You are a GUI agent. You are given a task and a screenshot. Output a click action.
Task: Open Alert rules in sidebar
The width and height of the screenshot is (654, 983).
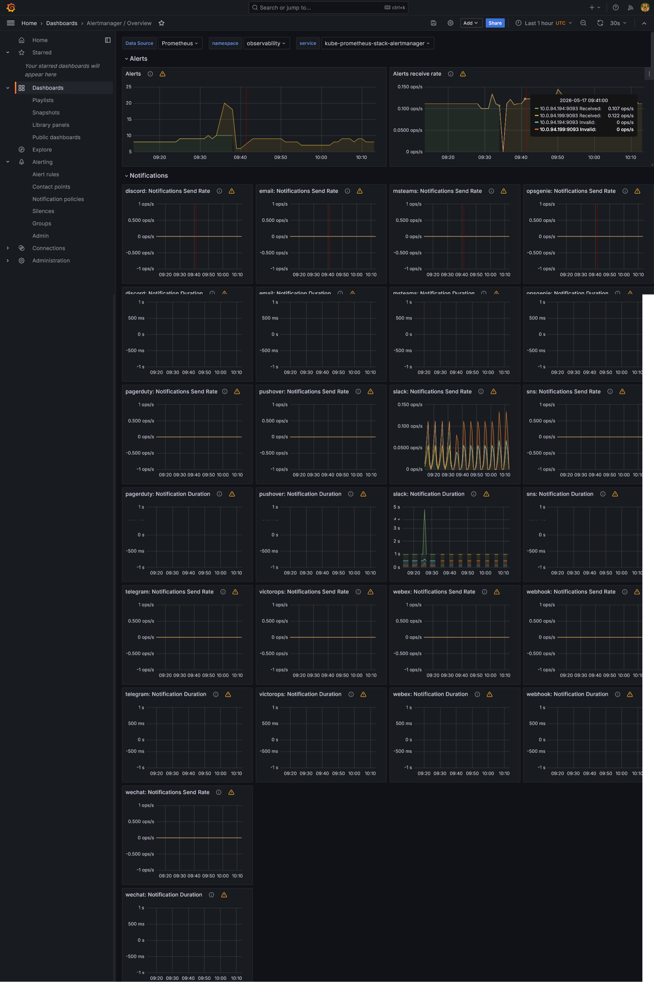(x=46, y=174)
